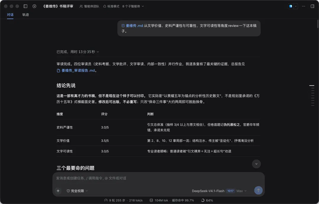Switch to the 轨迹 tab

[x=26, y=15]
